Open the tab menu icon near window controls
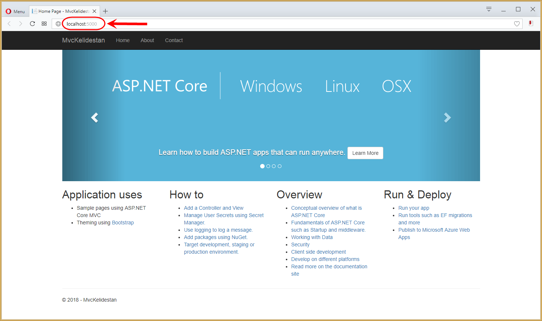Screen dimensions: 542x321 (488, 9)
